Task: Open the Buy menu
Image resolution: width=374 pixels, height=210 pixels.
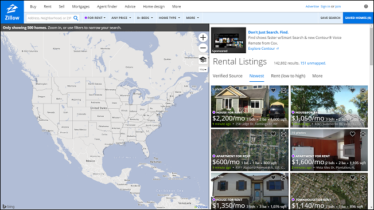Action: tap(33, 7)
